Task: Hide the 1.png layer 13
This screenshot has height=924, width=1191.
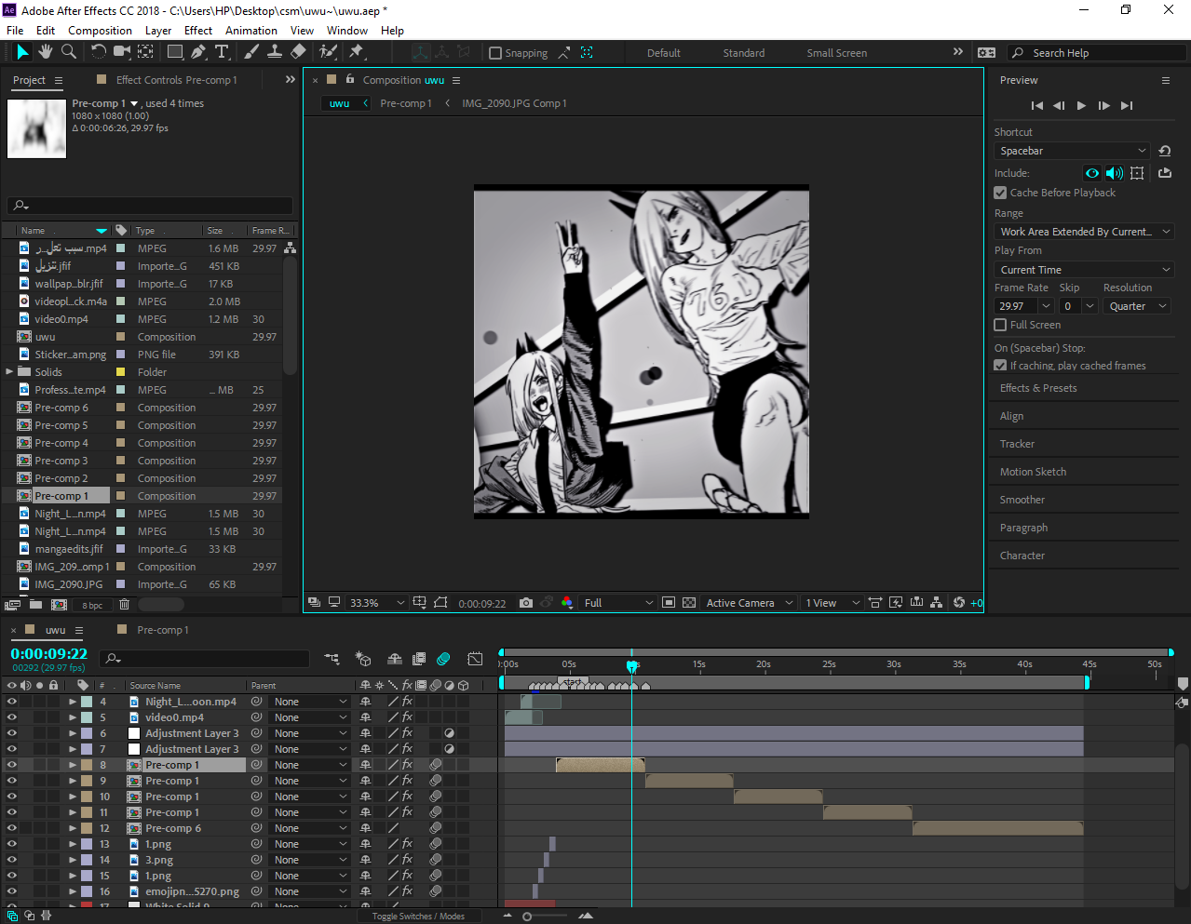Action: tap(11, 844)
